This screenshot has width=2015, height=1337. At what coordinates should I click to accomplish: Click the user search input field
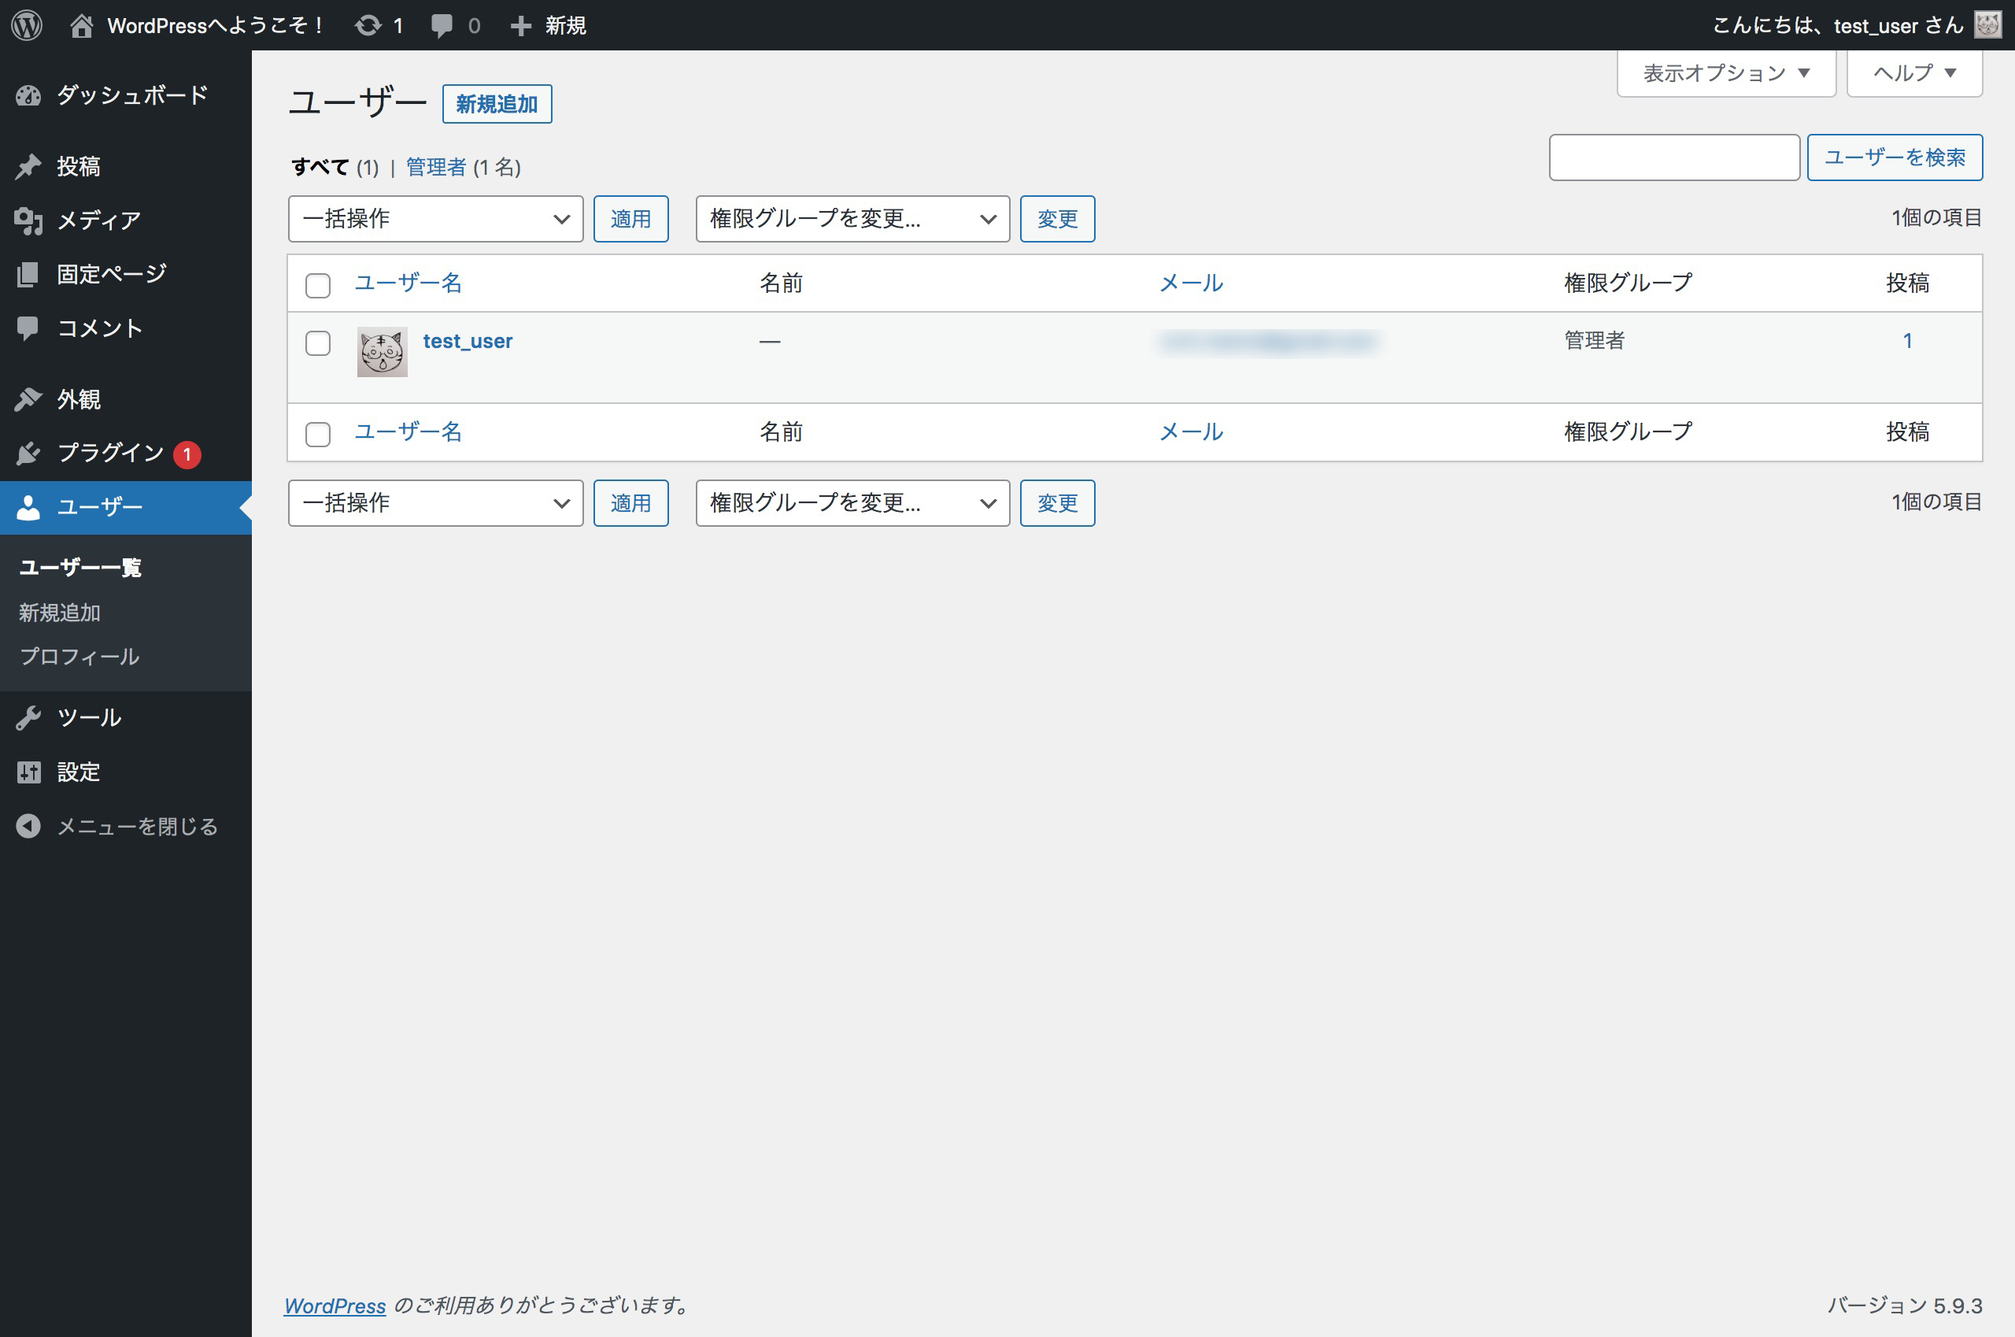(x=1673, y=157)
